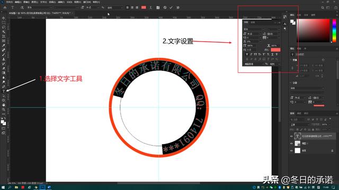Open the 图像 (Image) menu
Viewport: 339px width, 190px height.
click(26, 2)
